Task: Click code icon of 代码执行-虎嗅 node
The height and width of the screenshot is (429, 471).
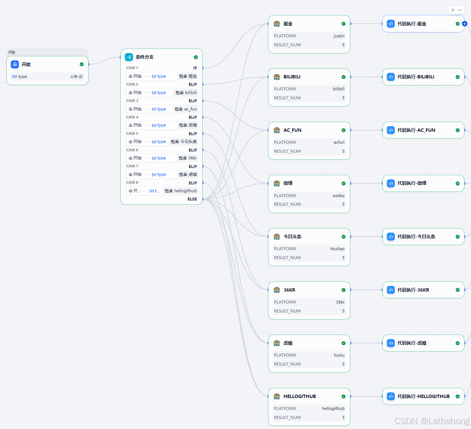Action: tap(391, 343)
